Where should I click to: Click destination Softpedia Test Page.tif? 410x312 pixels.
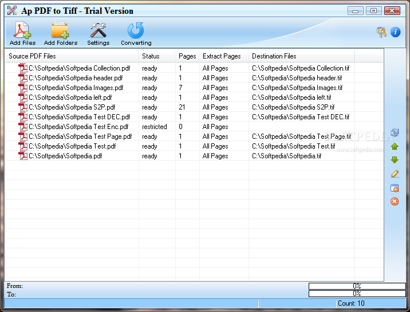point(302,136)
